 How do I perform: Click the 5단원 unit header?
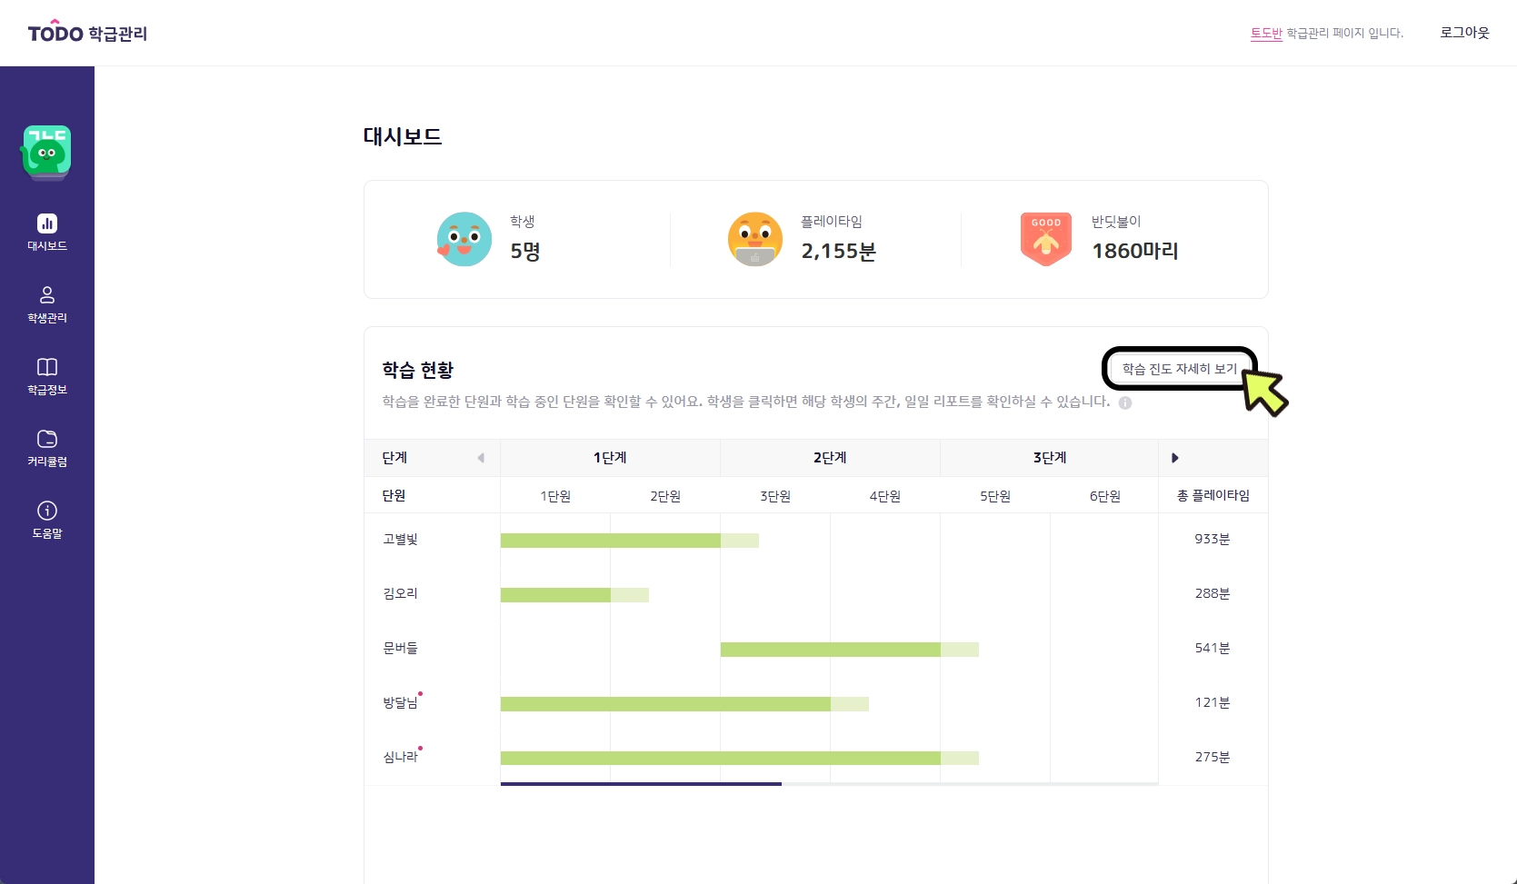(995, 496)
